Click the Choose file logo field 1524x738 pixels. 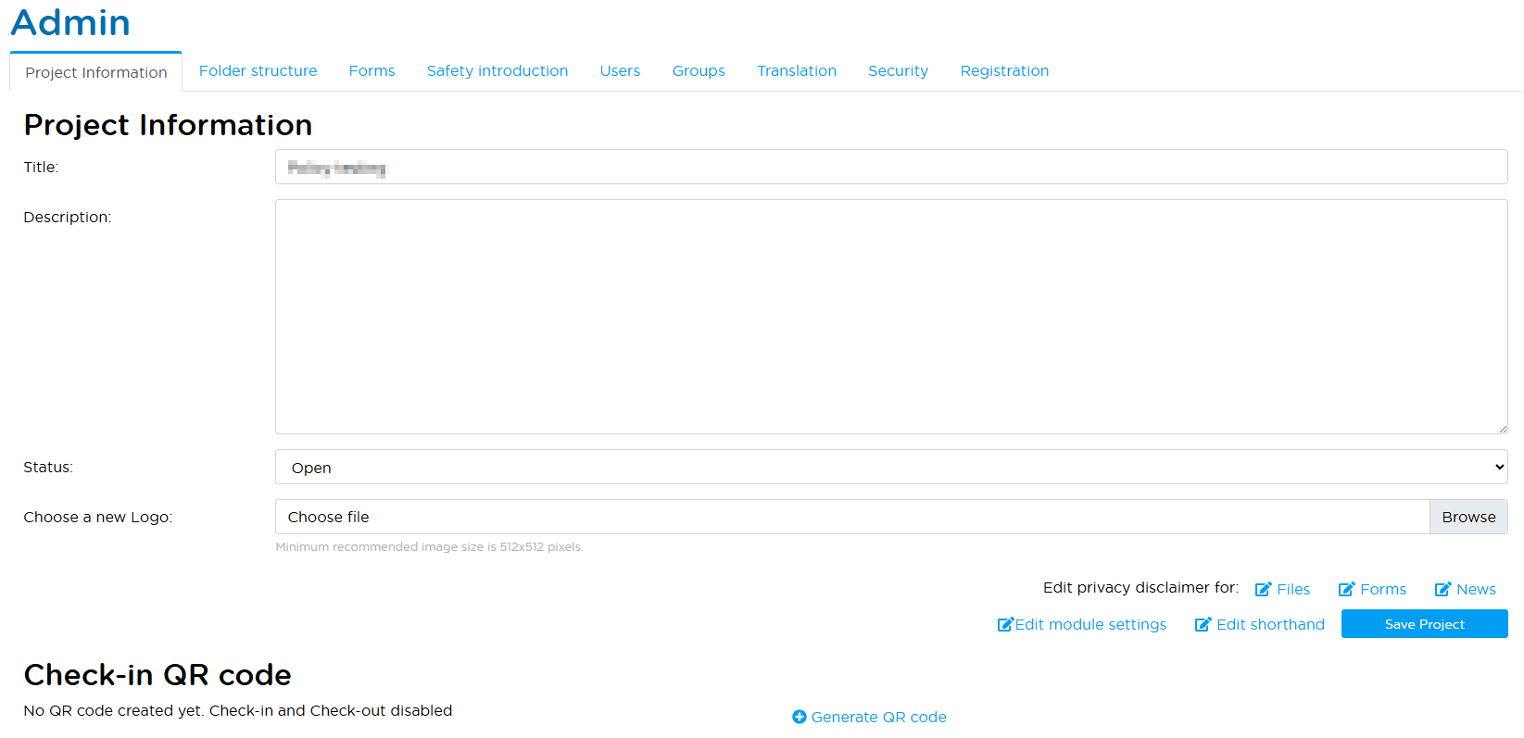click(x=851, y=517)
